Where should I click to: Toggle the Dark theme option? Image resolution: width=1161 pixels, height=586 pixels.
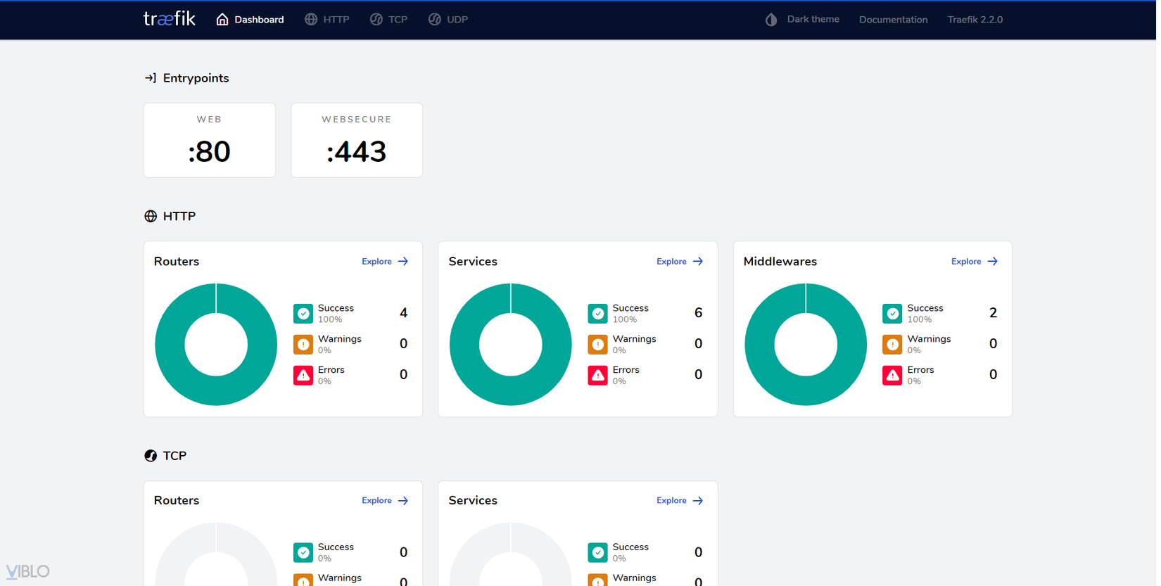[803, 20]
